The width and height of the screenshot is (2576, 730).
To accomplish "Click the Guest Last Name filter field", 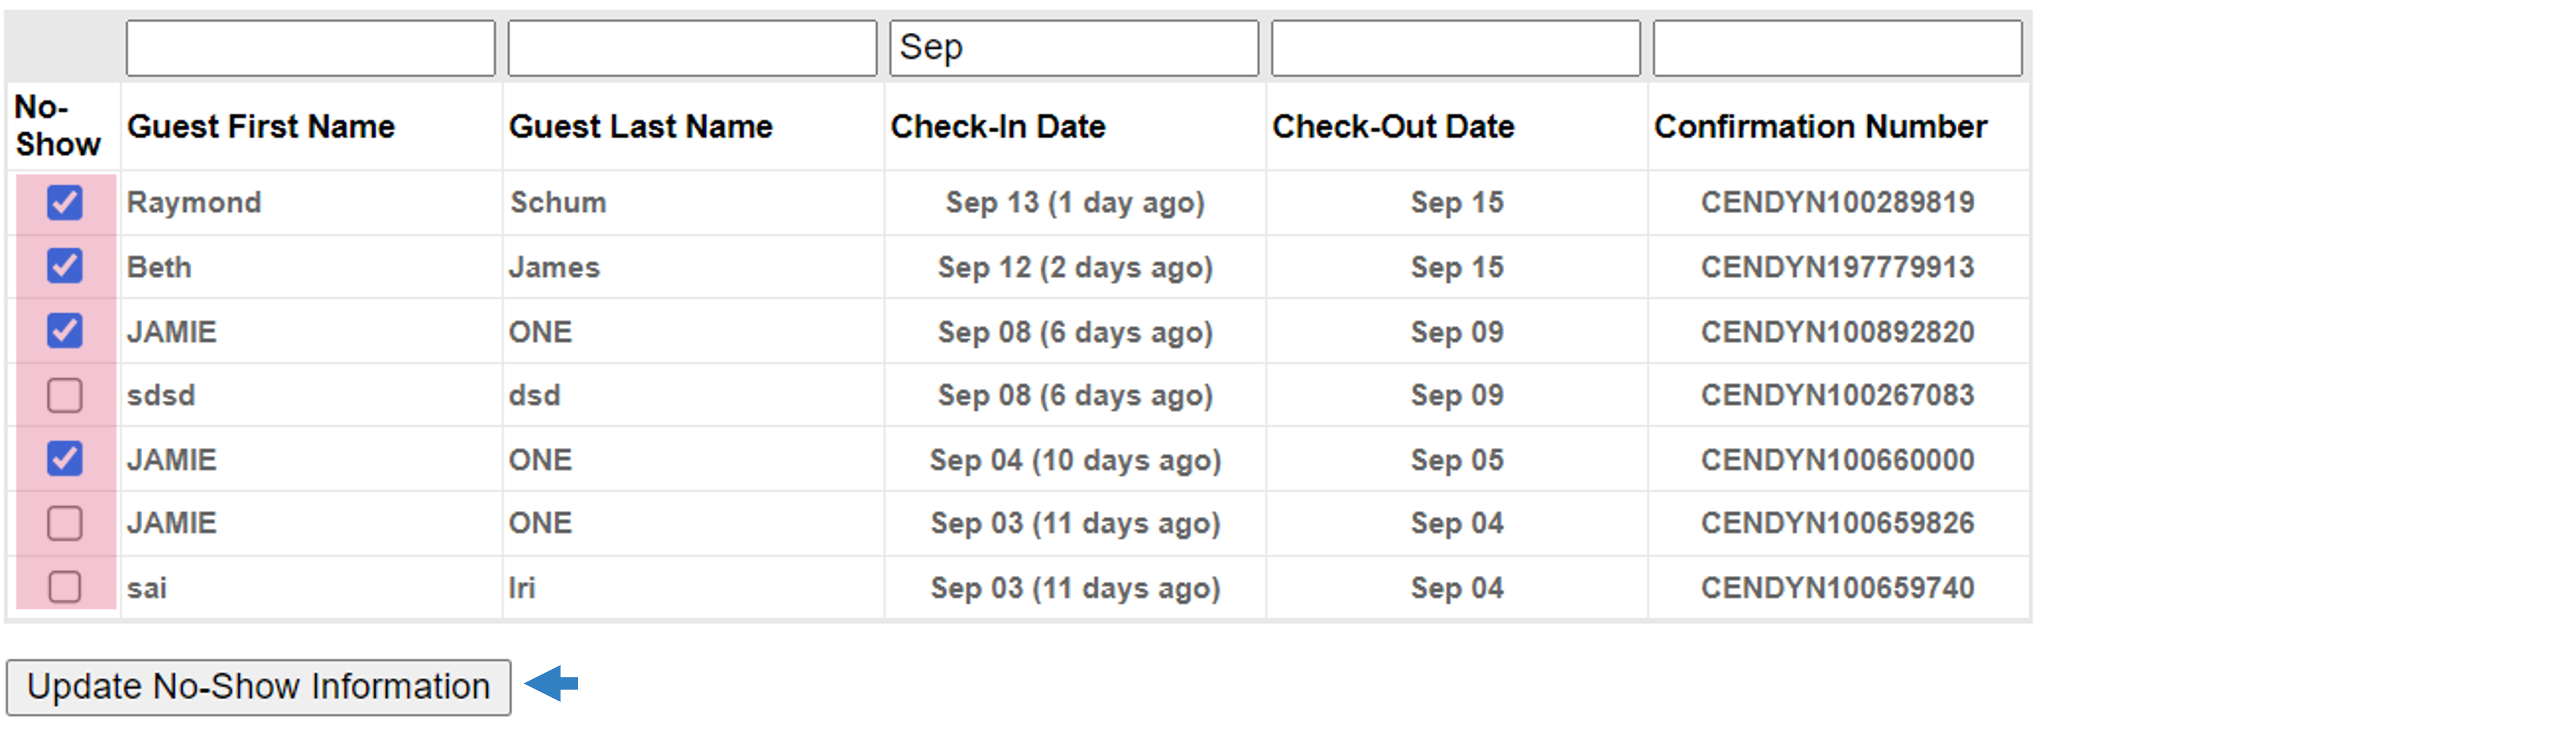I will point(692,48).
